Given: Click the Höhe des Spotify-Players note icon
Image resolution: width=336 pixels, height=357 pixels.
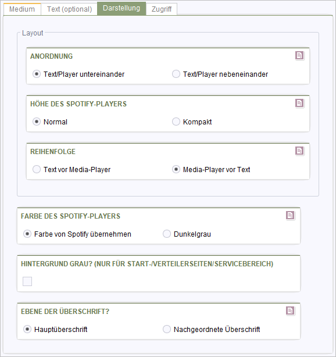Looking at the screenshot, I should click(299, 103).
